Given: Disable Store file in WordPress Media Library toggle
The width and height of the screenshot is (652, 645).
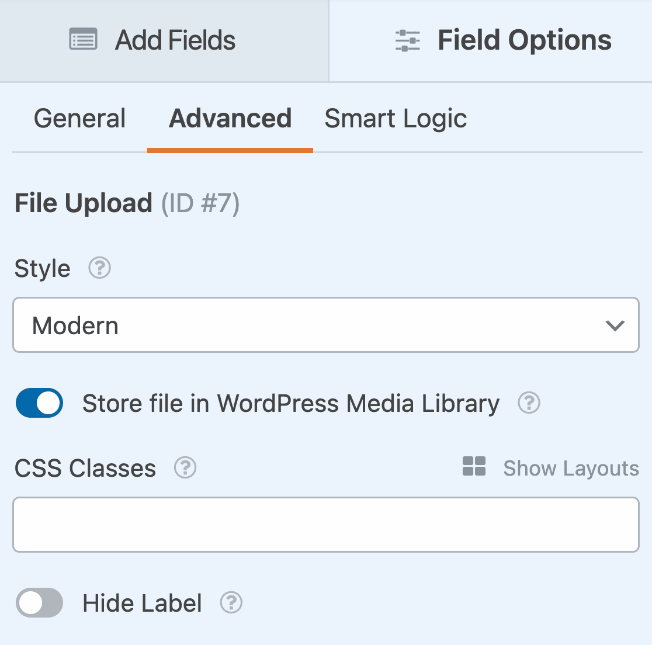Looking at the screenshot, I should 40,403.
